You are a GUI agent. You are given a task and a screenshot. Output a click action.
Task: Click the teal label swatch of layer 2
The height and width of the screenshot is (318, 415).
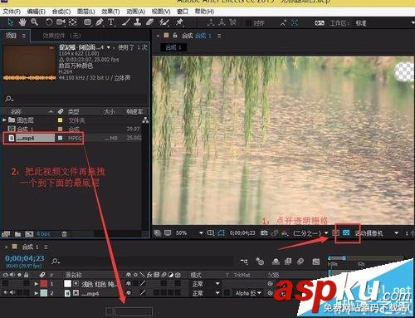[x=44, y=293]
